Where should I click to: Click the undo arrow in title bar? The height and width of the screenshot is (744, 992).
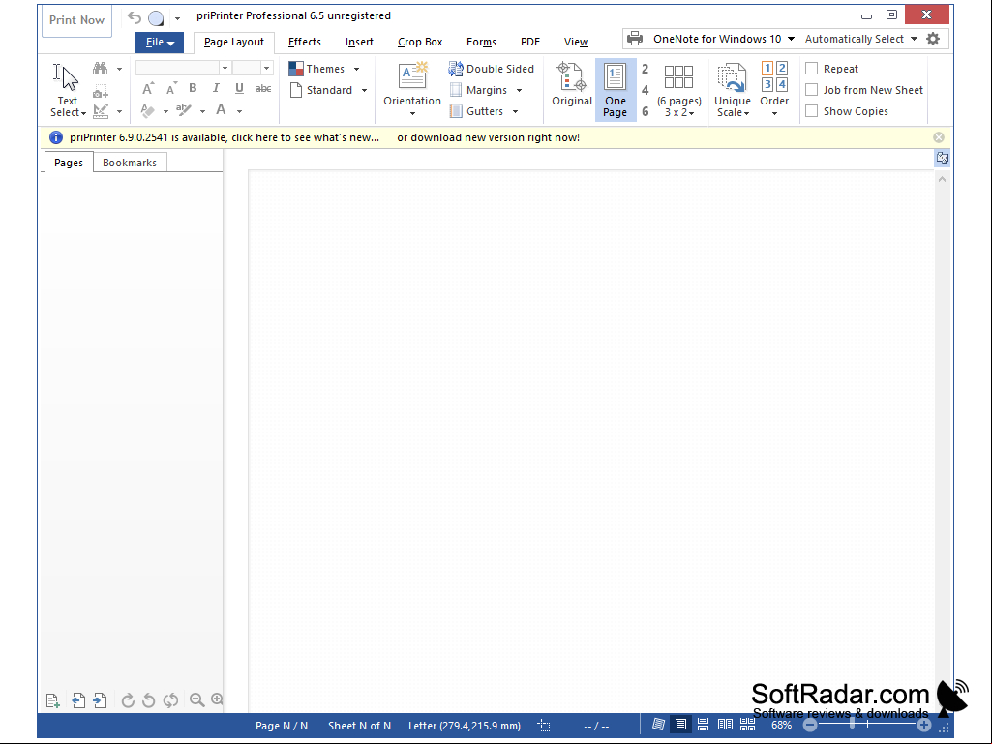[x=135, y=17]
